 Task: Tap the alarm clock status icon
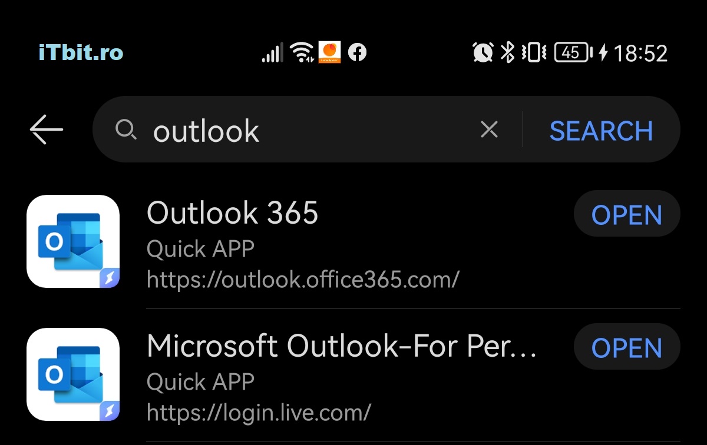483,53
